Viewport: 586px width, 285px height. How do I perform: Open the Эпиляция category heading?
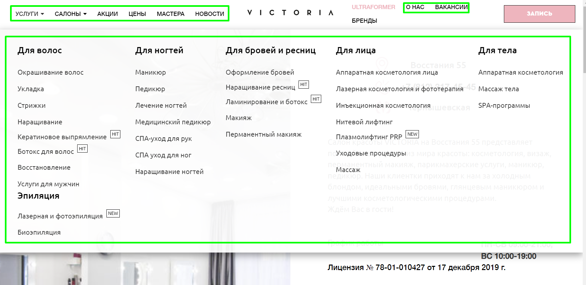click(38, 196)
